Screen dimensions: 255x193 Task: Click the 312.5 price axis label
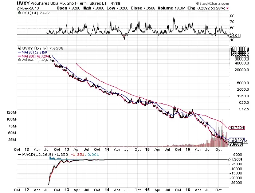click(244, 109)
